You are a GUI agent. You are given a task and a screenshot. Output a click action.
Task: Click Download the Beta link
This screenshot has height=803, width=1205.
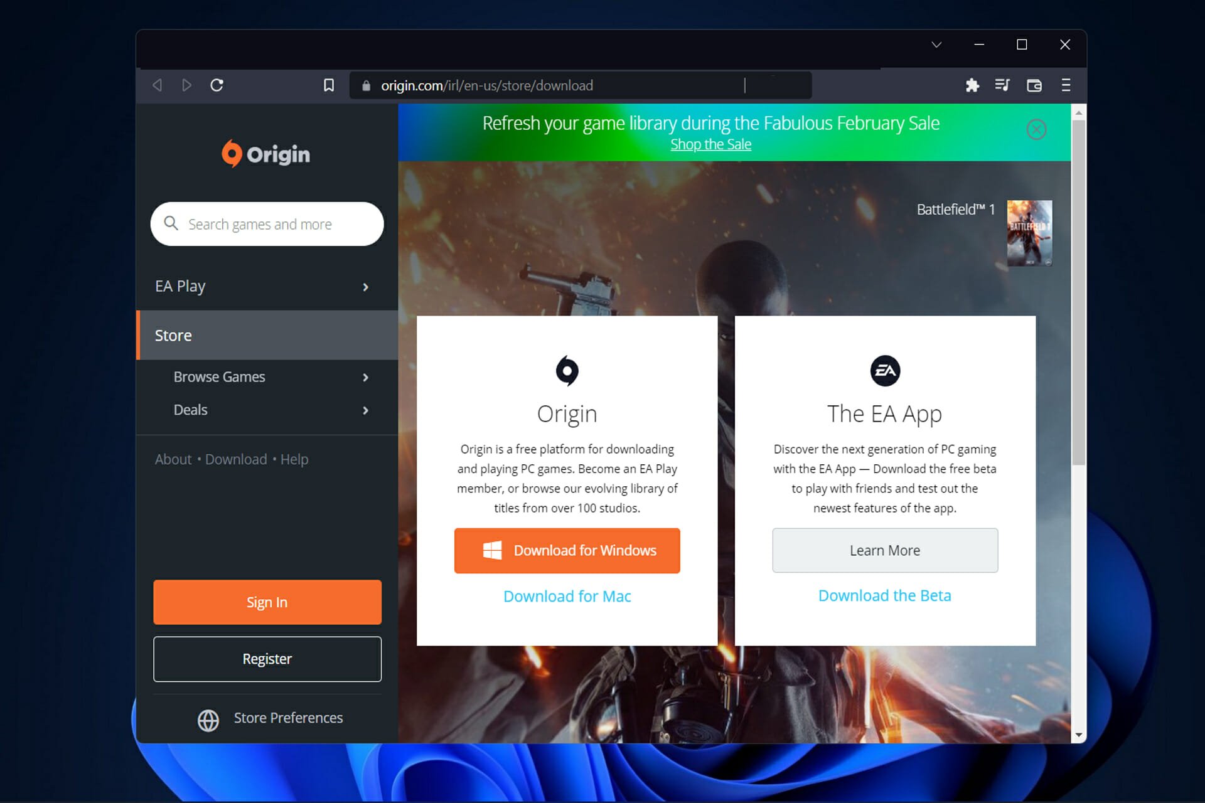(884, 595)
